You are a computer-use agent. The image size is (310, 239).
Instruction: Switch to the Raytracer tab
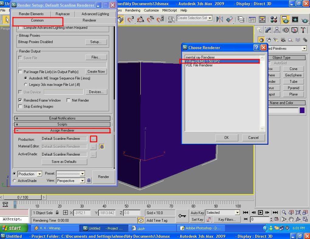tap(63, 14)
